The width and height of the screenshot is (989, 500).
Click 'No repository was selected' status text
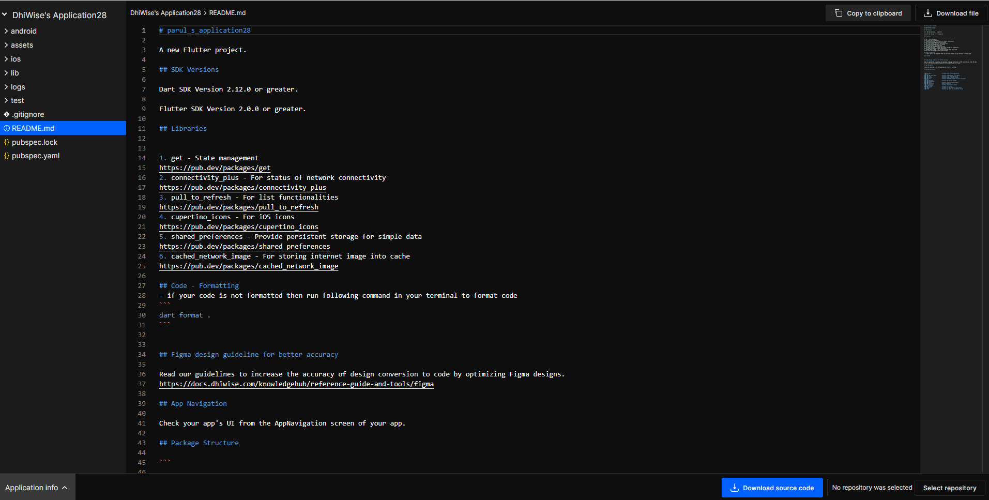pos(872,488)
